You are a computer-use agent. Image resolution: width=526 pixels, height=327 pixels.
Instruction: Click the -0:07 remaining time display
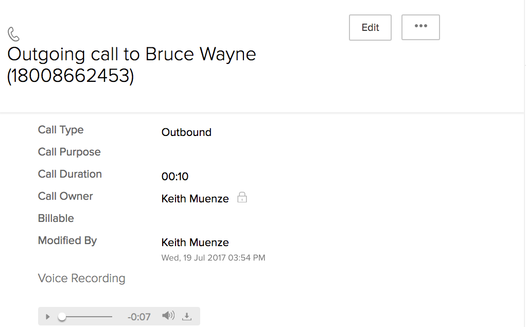pos(139,317)
